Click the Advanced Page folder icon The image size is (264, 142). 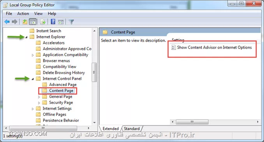pos(45,84)
